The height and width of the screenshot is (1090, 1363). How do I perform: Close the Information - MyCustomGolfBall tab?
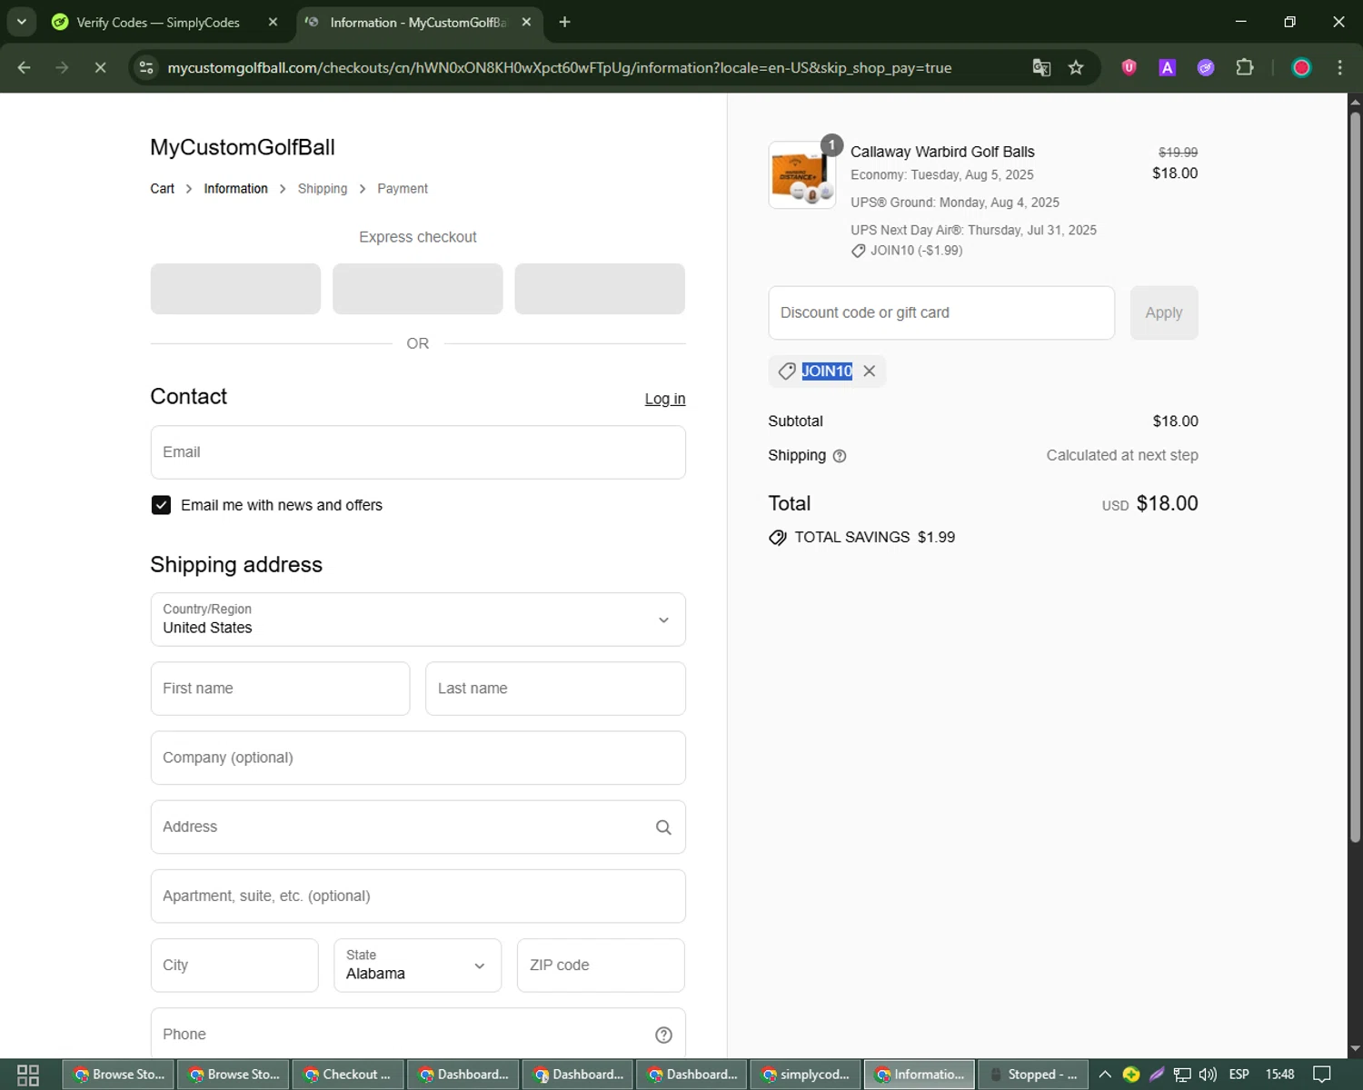[526, 22]
